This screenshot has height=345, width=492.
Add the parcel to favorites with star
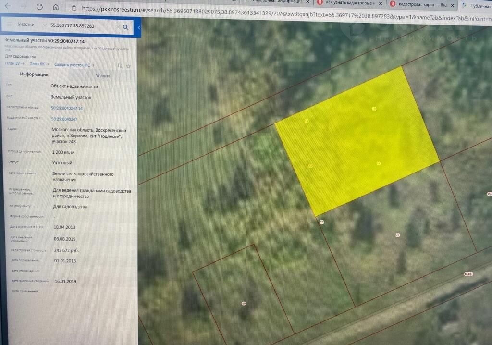(x=128, y=66)
